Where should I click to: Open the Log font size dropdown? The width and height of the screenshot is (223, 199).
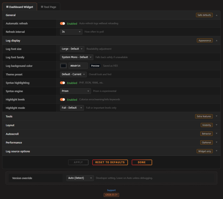[x=72, y=49]
